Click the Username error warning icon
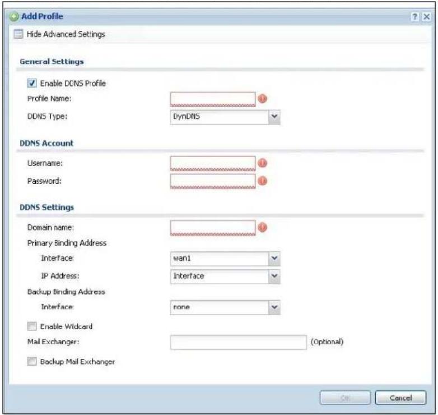Screen dimensions: 438x415 tap(262, 163)
